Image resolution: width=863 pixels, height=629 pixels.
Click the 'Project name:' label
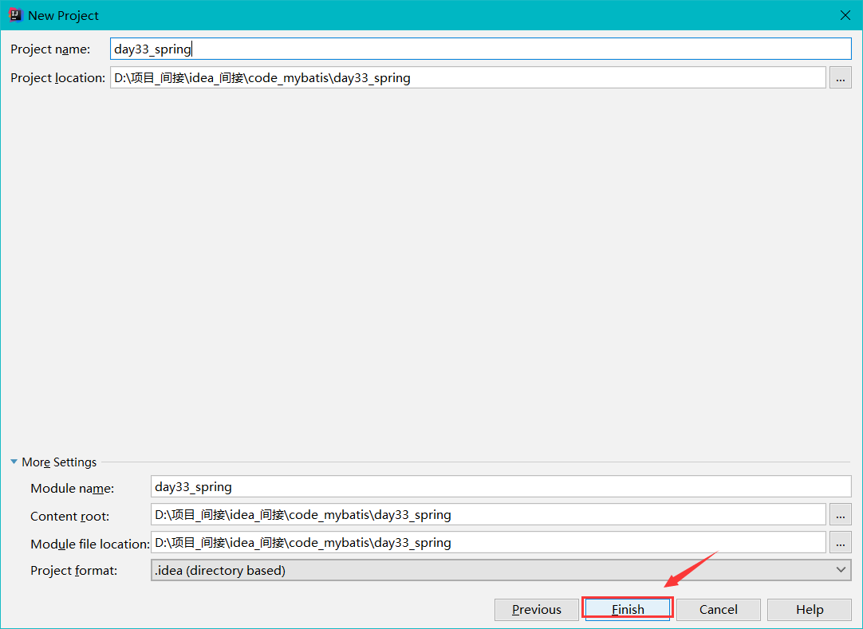point(50,49)
